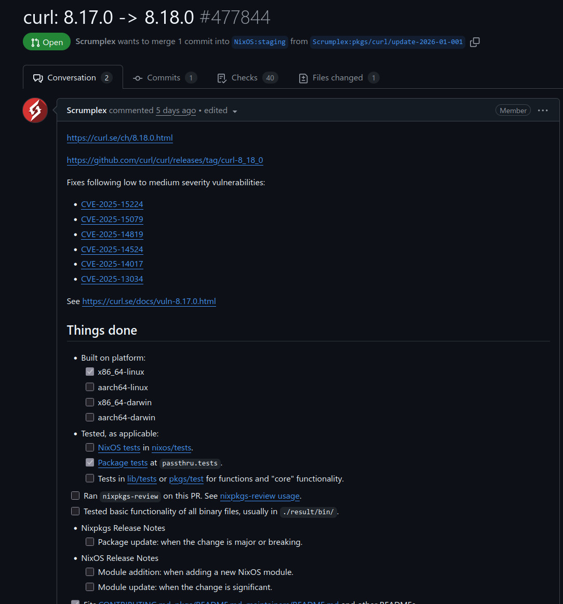The width and height of the screenshot is (563, 604).
Task: Open the CVE-2025-15224 link
Action: 112,204
